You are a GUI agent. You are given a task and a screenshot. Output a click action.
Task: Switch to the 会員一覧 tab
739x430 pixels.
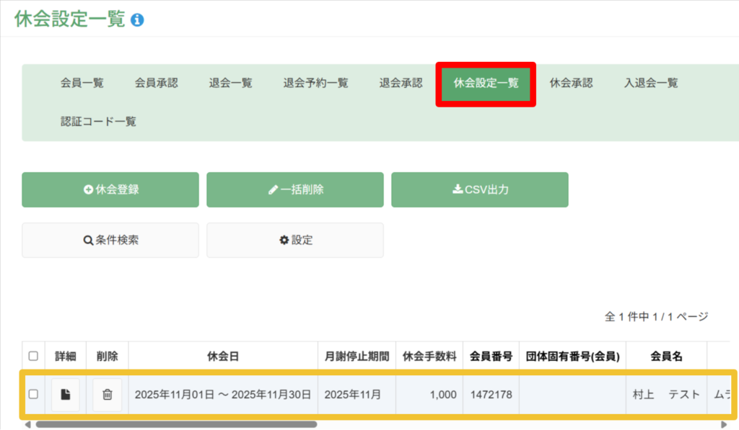click(x=82, y=83)
